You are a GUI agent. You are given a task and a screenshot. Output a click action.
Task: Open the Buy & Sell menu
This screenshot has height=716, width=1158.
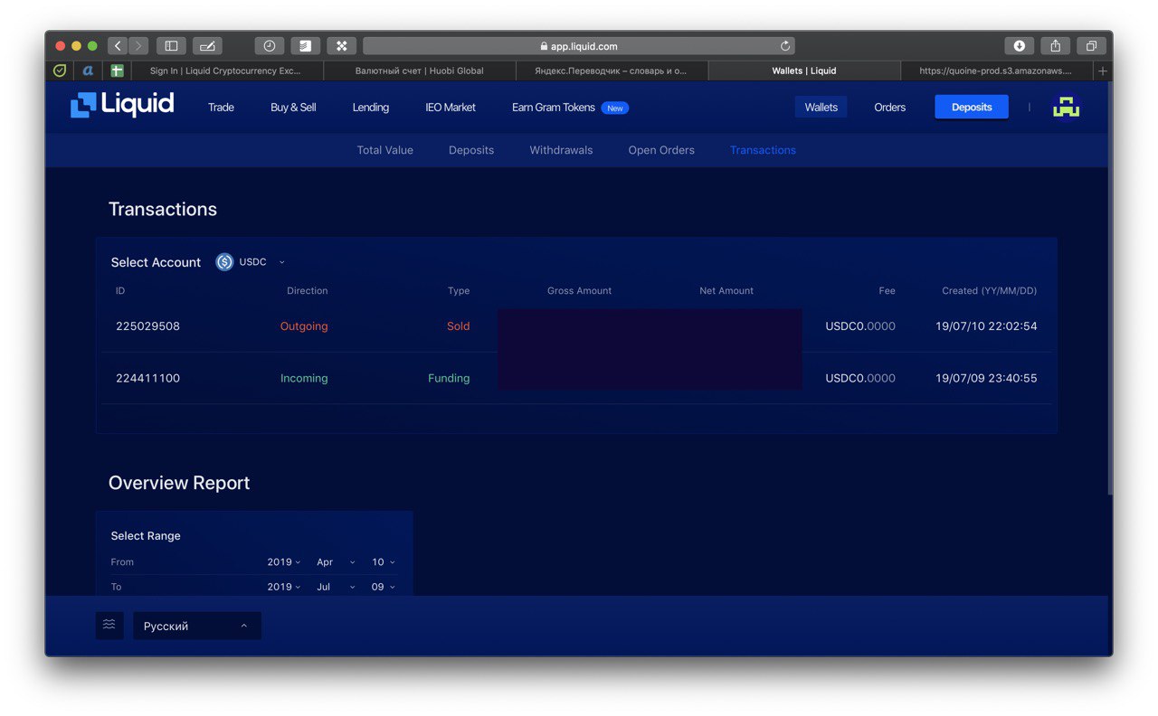pos(293,107)
